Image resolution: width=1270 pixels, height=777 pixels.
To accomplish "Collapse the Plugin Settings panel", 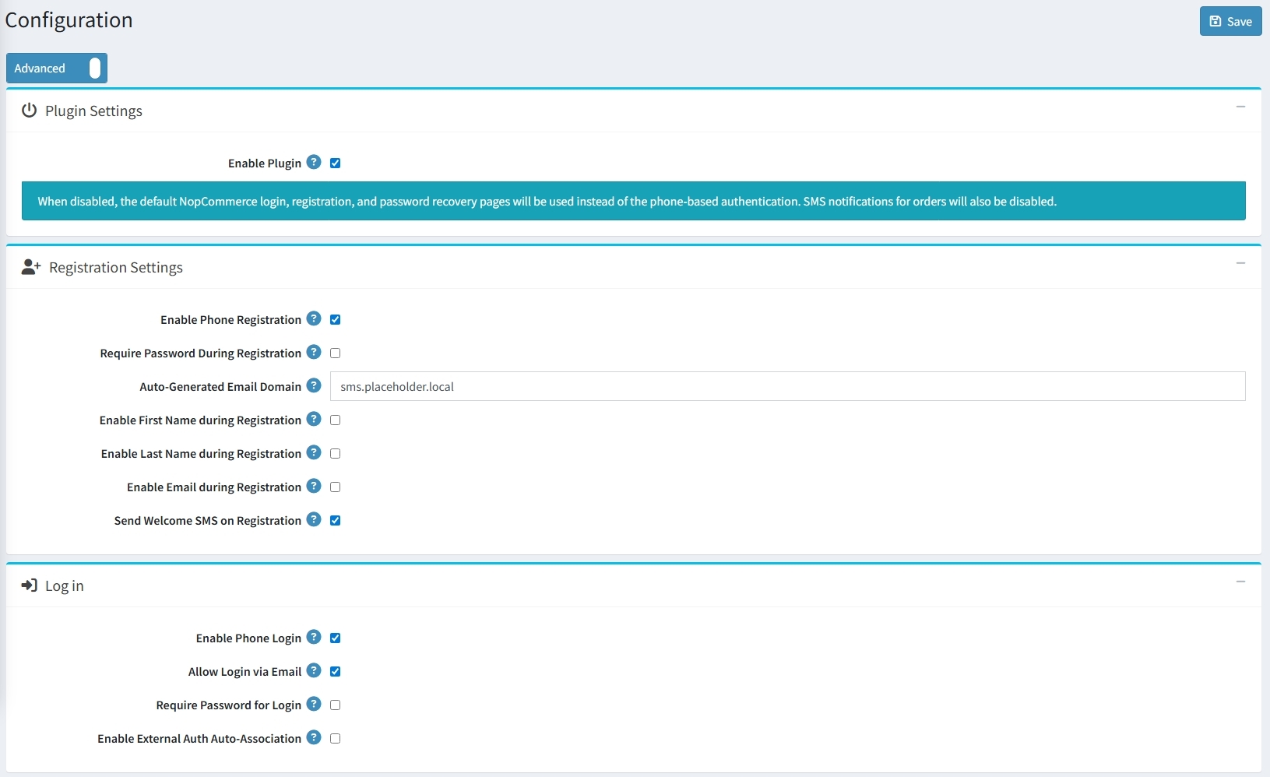I will point(1240,107).
